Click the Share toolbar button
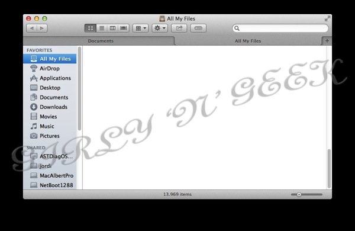 (179, 28)
